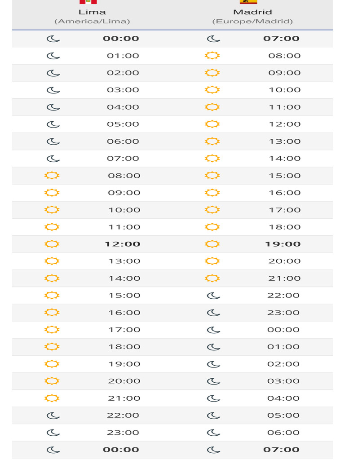Select the Europe/Madrid timezone label
The height and width of the screenshot is (460, 345).
point(252,22)
